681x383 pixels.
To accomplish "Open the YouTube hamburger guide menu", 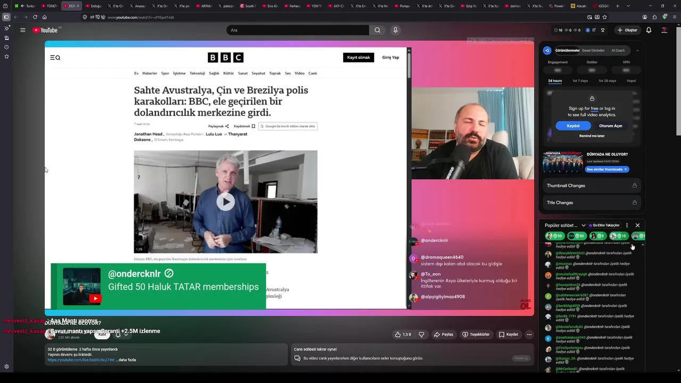I will click(23, 30).
